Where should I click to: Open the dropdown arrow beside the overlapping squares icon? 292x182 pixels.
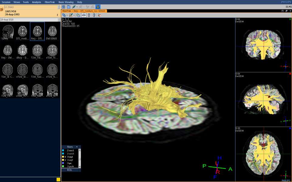[67, 15]
